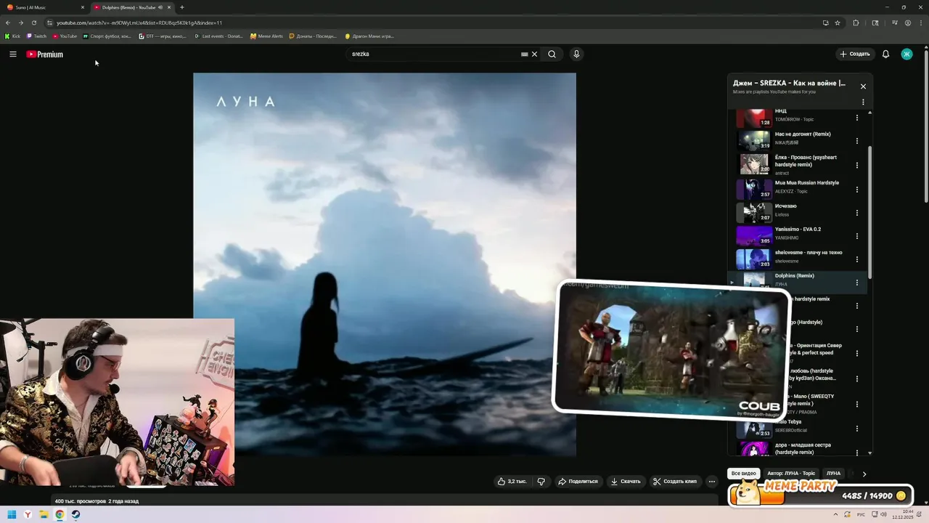
Task: Play the Yanissimo - EVA 0.2 thumbnail
Action: coord(754,236)
